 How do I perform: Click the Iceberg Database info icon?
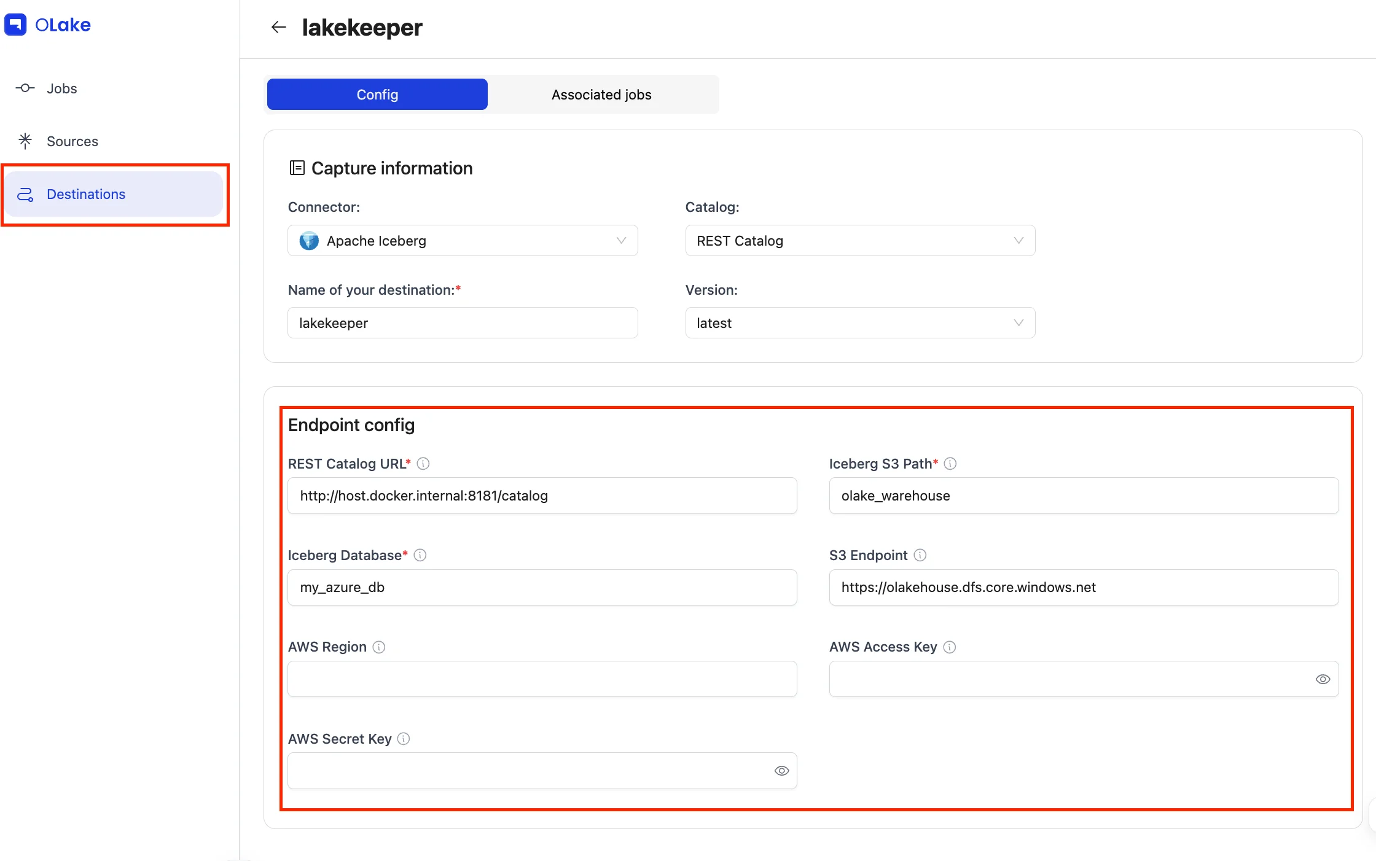tap(420, 555)
